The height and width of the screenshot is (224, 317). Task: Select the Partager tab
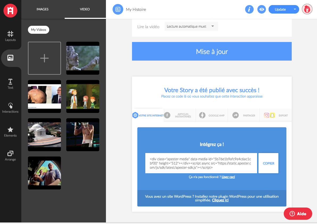point(244,115)
